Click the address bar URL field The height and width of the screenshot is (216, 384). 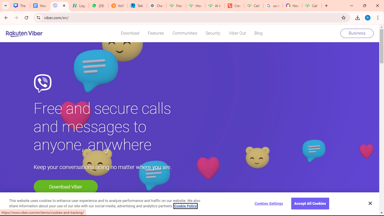[191, 18]
